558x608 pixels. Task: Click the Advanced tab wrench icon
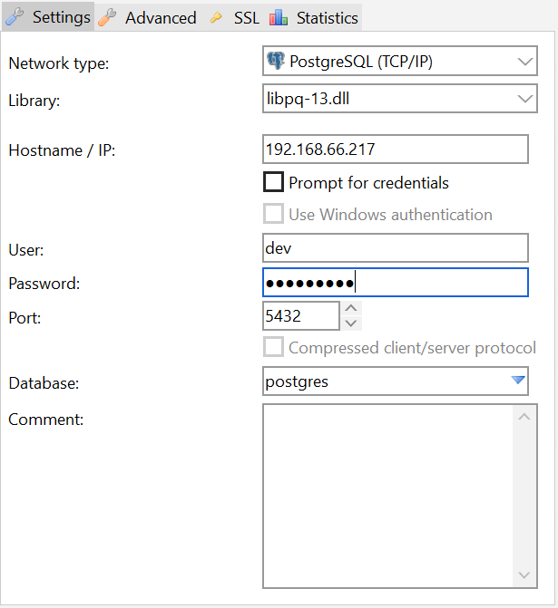pos(107,17)
